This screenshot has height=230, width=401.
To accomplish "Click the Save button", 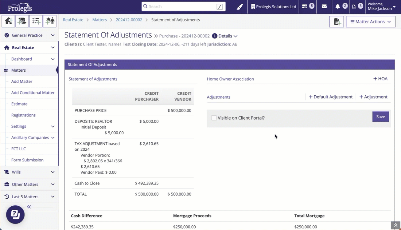I will 380,117.
